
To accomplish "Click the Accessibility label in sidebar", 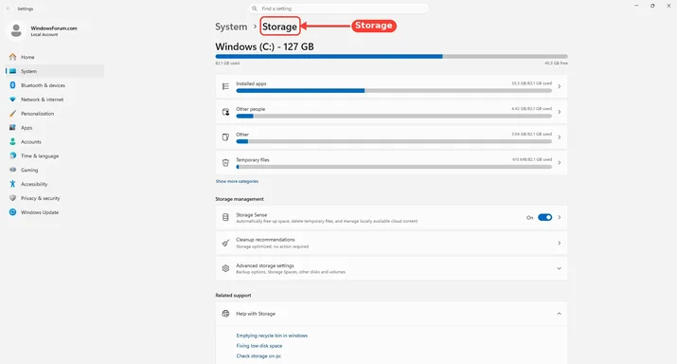I will coord(34,184).
